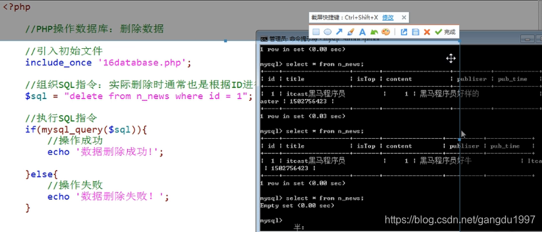Image resolution: width=542 pixels, height=232 pixels.
Task: Click the green undo arrow icon
Action: [374, 32]
